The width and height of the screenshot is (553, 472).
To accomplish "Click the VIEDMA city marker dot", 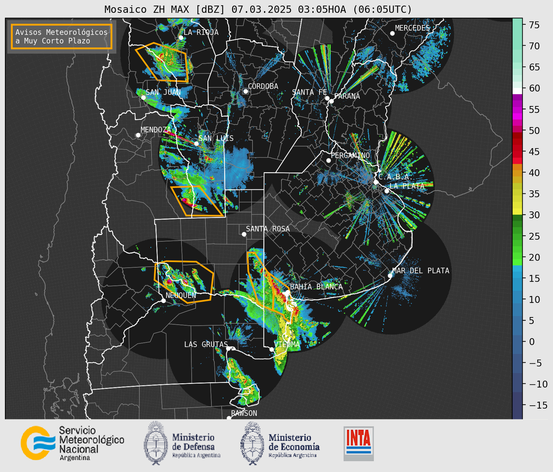I will click(272, 350).
